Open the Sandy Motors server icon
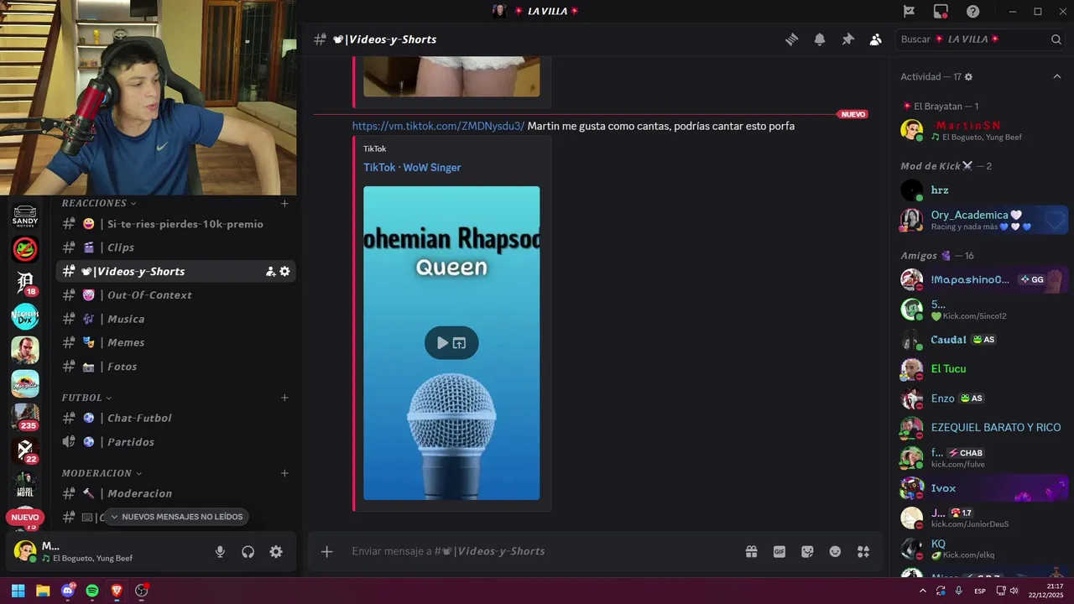The height and width of the screenshot is (604, 1074). pos(25,216)
